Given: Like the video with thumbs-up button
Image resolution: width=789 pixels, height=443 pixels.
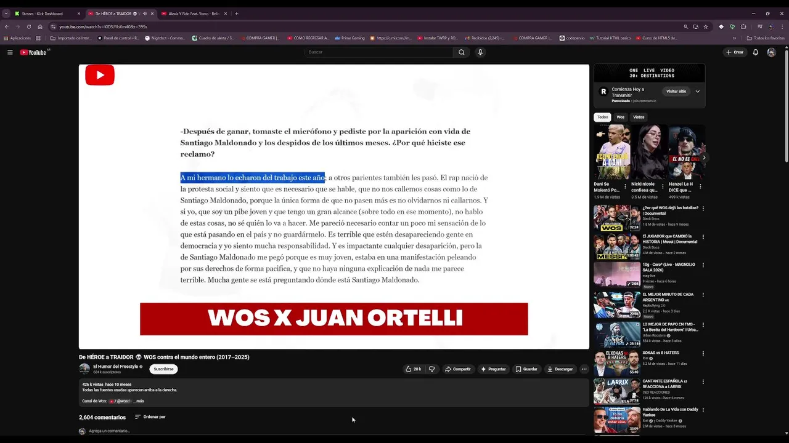Looking at the screenshot, I should pyautogui.click(x=413, y=369).
